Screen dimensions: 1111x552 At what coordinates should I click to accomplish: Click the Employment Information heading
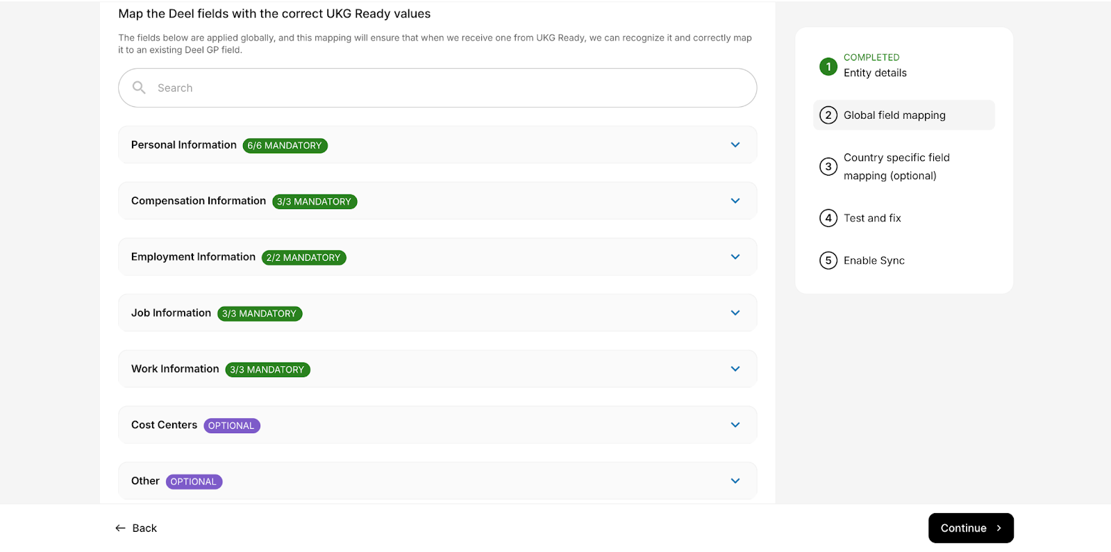point(193,257)
